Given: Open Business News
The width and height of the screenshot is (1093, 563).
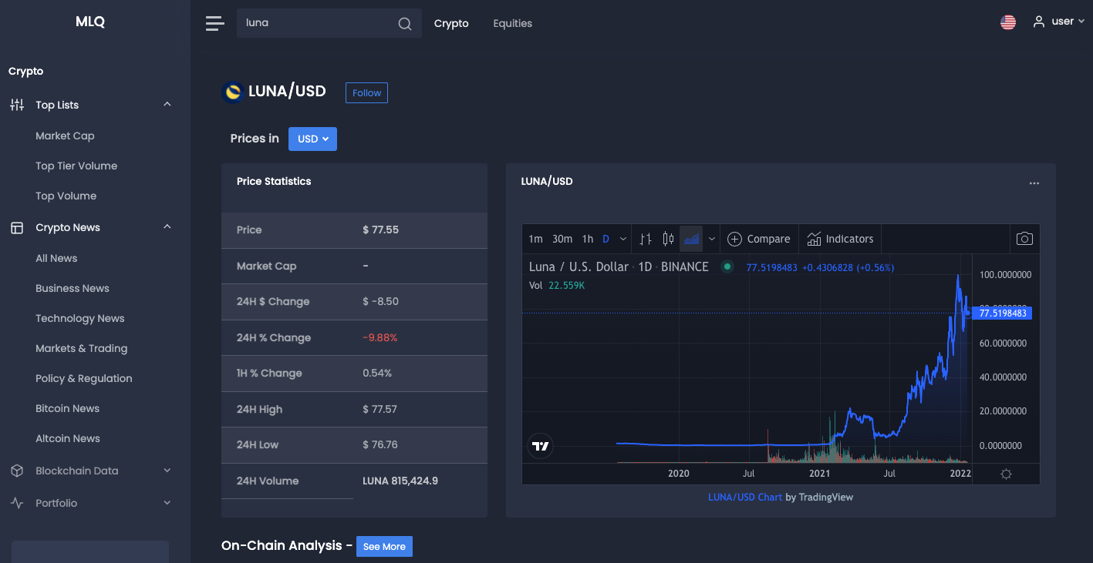Looking at the screenshot, I should (x=73, y=288).
